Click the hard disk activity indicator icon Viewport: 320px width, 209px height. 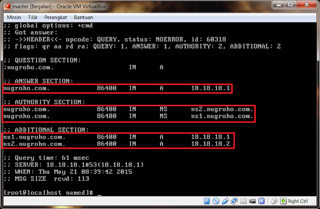(206, 201)
